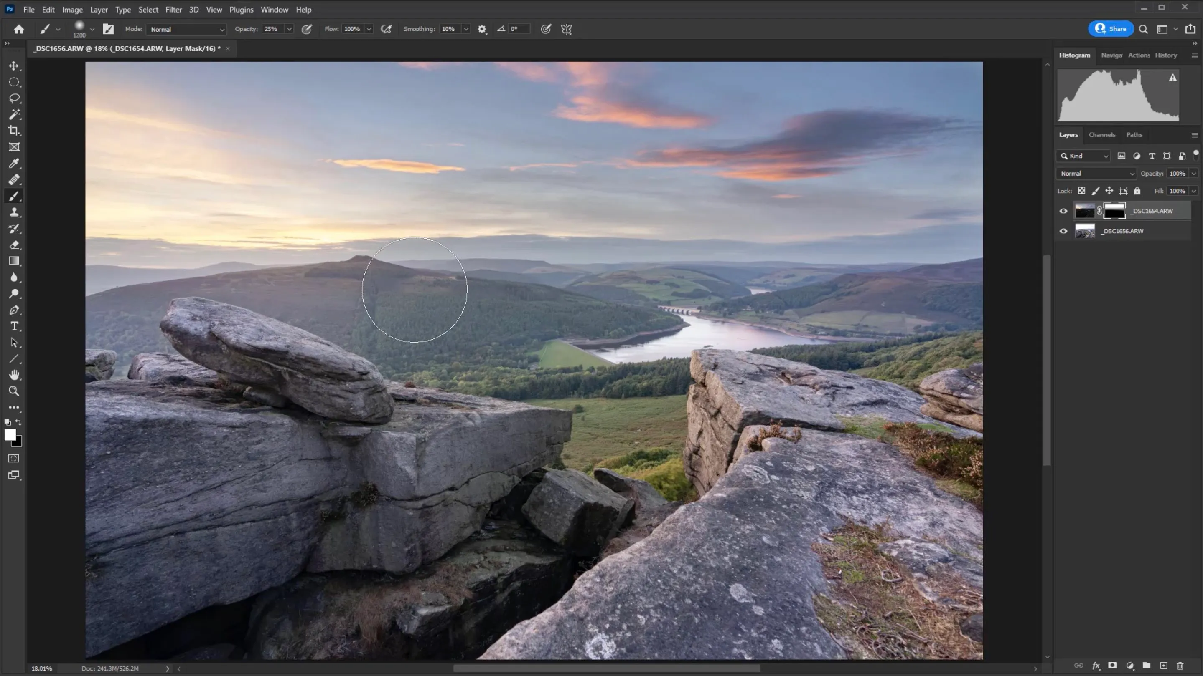Select the Frame tool
This screenshot has height=676, width=1203.
14,147
